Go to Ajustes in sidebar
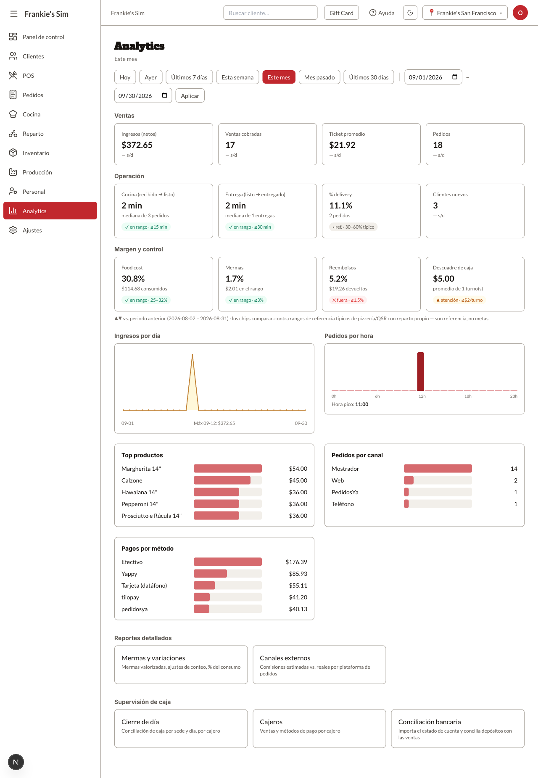Image resolution: width=538 pixels, height=778 pixels. point(50,230)
